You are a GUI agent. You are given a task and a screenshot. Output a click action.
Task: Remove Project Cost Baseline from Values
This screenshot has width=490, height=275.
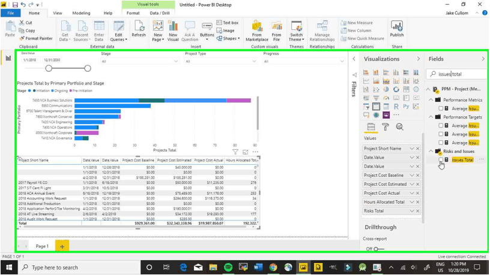(x=418, y=175)
